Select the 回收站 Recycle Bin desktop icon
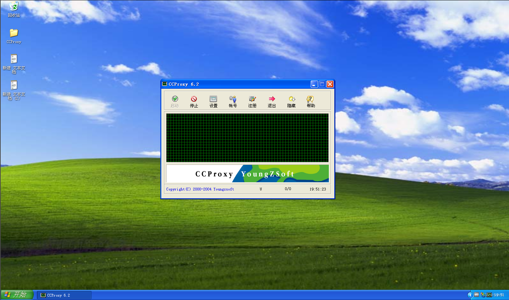This screenshot has height=300, width=509. 14,9
